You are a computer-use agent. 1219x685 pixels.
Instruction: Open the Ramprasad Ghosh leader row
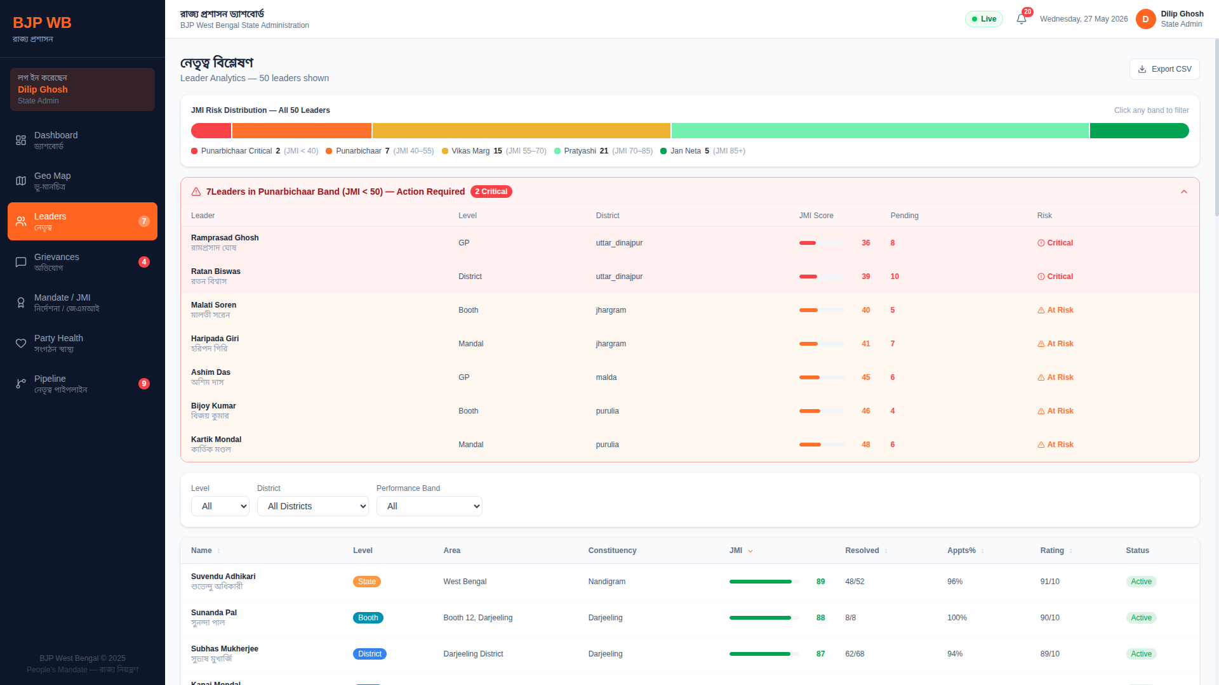coord(690,243)
